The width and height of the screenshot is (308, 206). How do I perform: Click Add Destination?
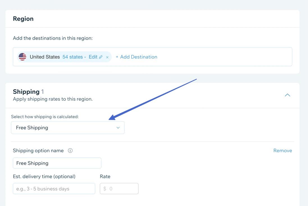(137, 57)
